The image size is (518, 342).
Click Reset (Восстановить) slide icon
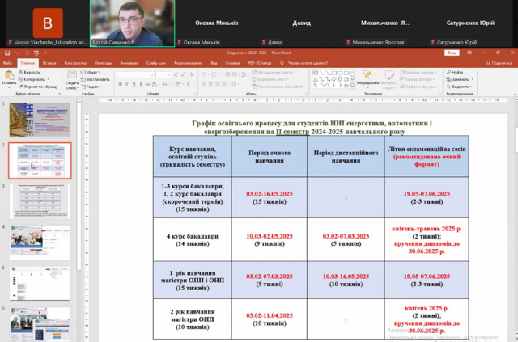(x=96, y=79)
